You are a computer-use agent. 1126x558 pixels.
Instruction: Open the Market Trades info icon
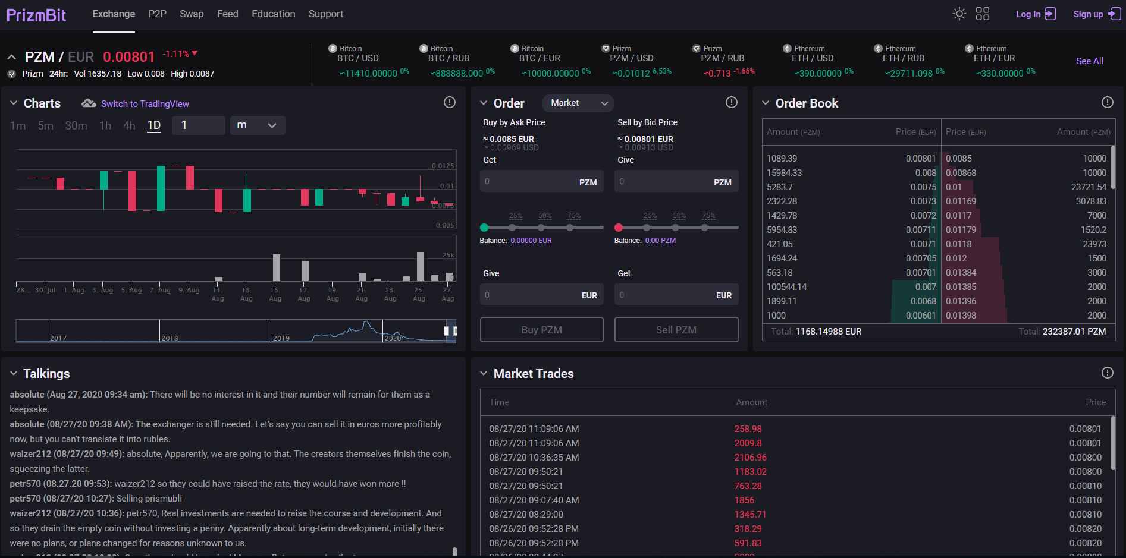tap(1108, 373)
